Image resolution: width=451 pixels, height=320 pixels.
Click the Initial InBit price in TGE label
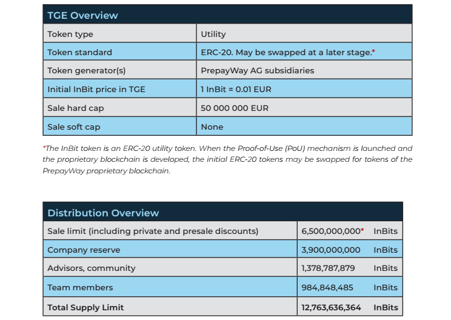click(x=96, y=89)
